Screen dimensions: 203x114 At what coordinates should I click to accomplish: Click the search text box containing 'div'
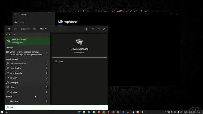point(56,107)
